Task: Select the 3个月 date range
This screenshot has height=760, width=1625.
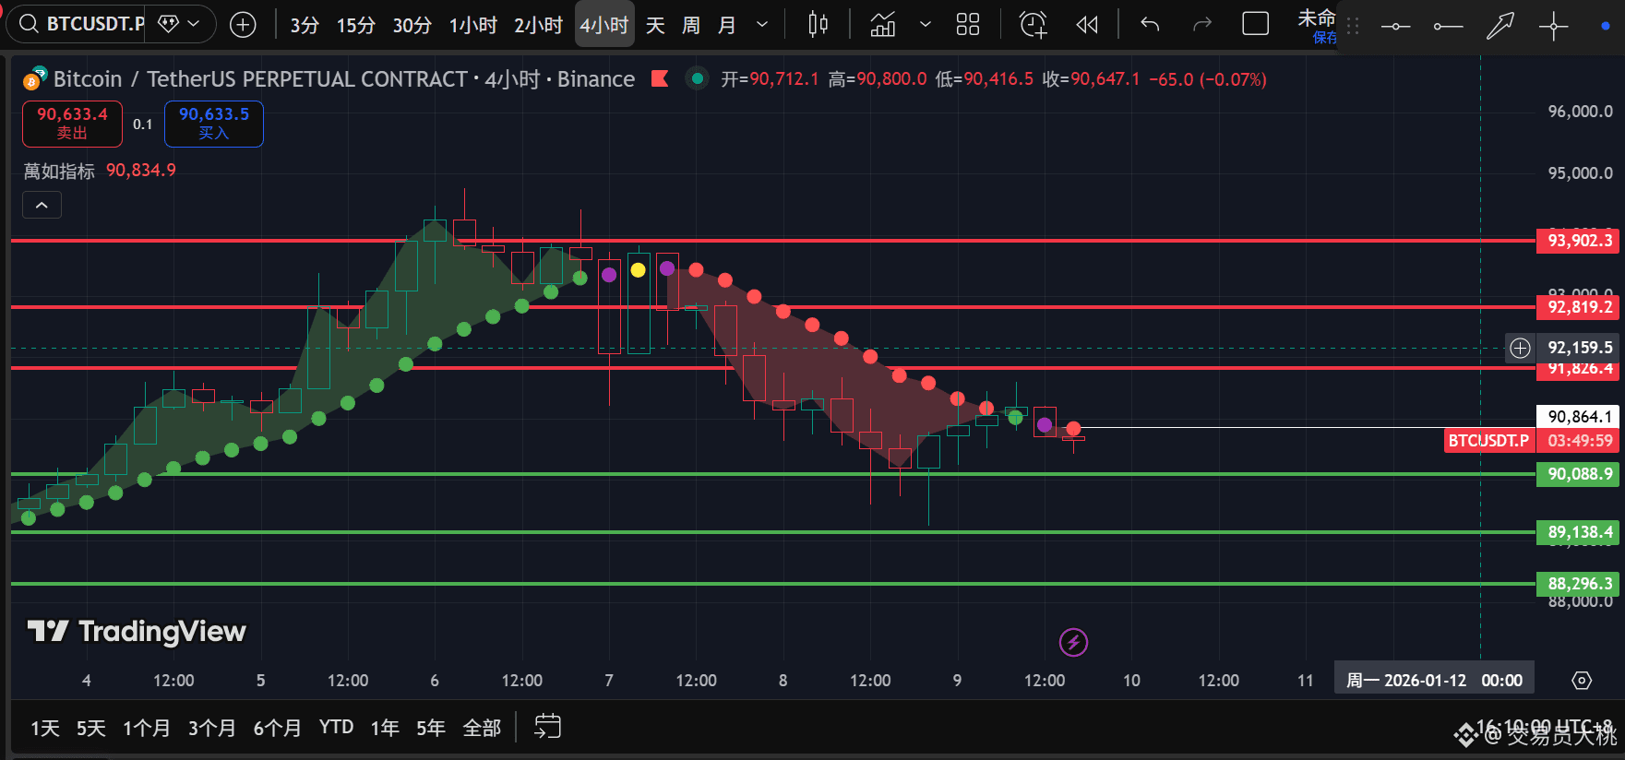Action: [212, 728]
